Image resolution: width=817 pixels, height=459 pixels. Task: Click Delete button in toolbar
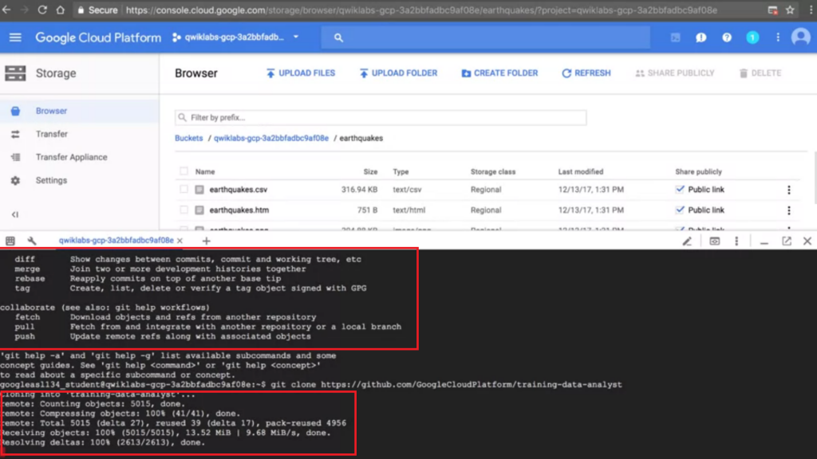tap(760, 73)
